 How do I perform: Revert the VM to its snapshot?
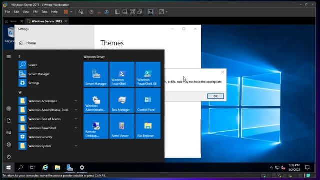tap(99, 12)
